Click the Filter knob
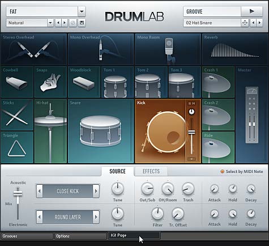The width and height of the screenshot is (269, 246). click(157, 214)
